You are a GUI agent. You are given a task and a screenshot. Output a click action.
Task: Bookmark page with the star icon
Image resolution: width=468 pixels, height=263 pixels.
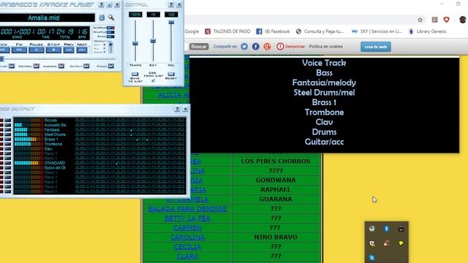pyautogui.click(x=420, y=20)
